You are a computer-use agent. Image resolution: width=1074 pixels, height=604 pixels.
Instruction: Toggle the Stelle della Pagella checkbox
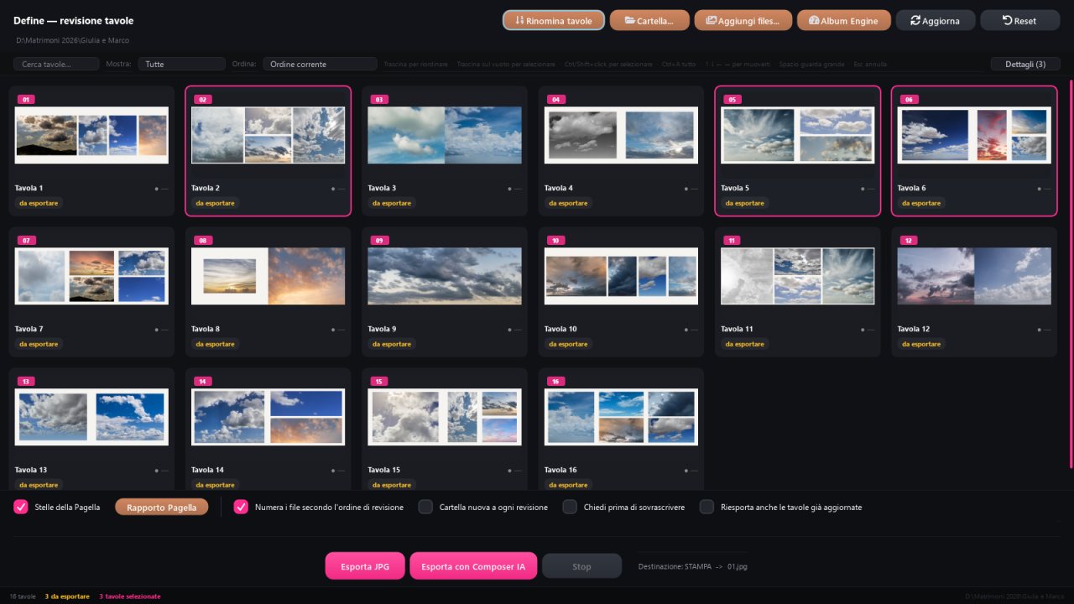[21, 507]
